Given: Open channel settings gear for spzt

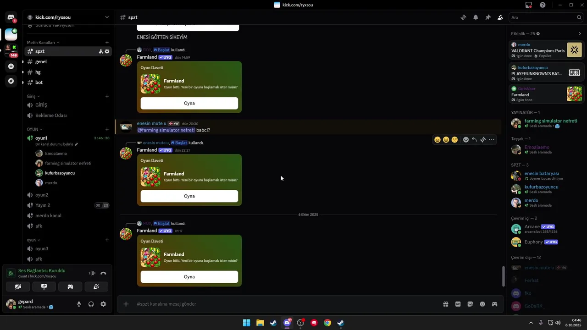Looking at the screenshot, I should pos(107,51).
